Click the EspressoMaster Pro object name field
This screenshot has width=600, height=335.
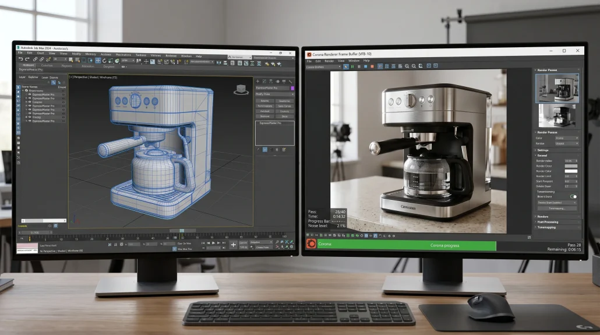[273, 88]
